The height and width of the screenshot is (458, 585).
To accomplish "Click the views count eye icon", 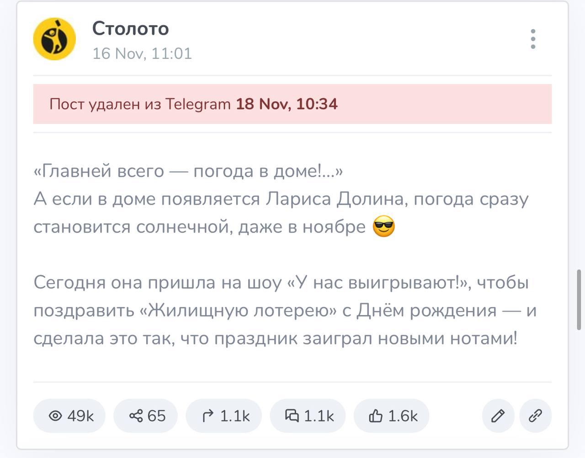I will (x=56, y=416).
